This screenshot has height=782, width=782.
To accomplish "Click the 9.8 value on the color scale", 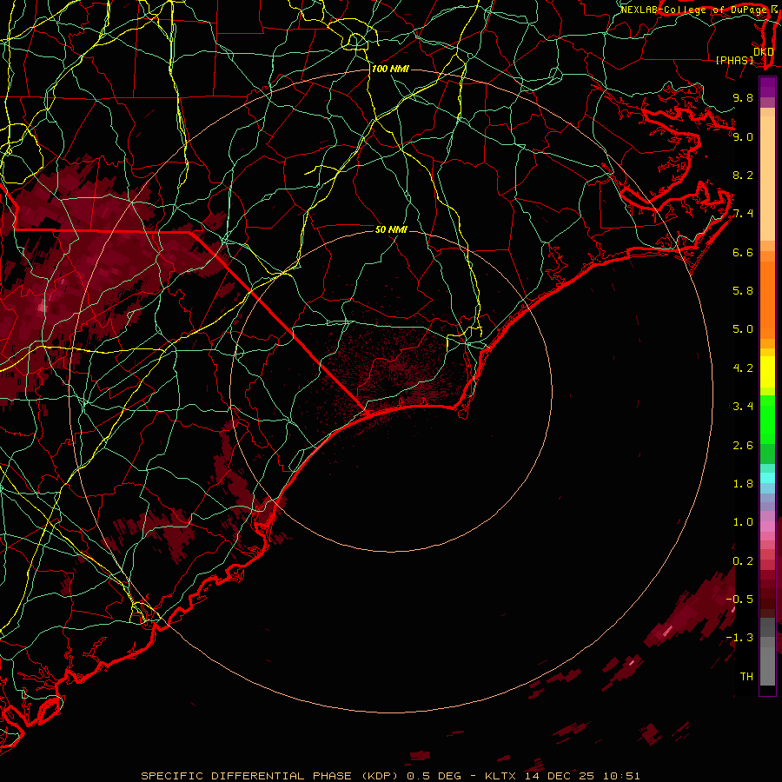I will pos(743,97).
